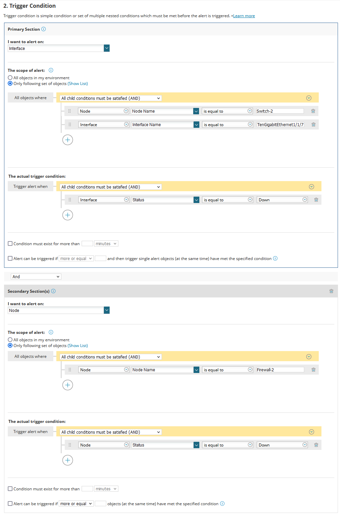Expand the secondary scope AND group options chevron
Viewport: 340px width, 518px height.
(309, 357)
